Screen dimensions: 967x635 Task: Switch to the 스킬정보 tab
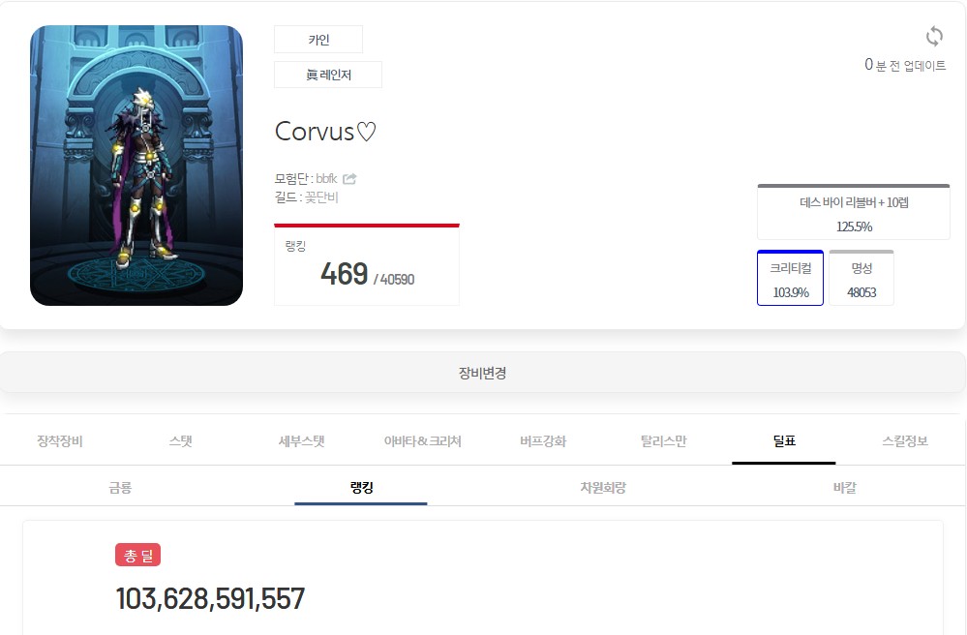tap(905, 441)
